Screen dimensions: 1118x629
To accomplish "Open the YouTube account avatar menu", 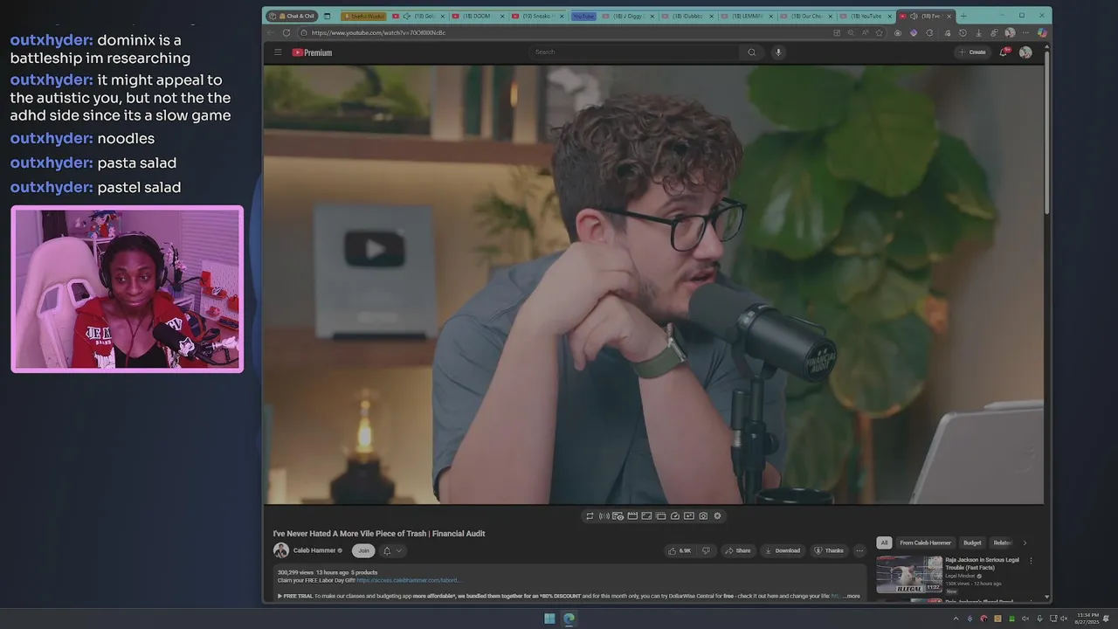I will point(1025,52).
